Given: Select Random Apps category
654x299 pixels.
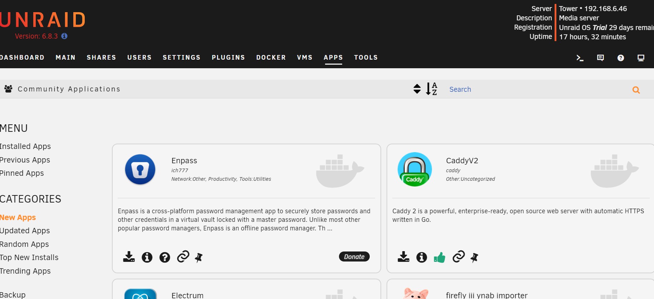Looking at the screenshot, I should 24,244.
